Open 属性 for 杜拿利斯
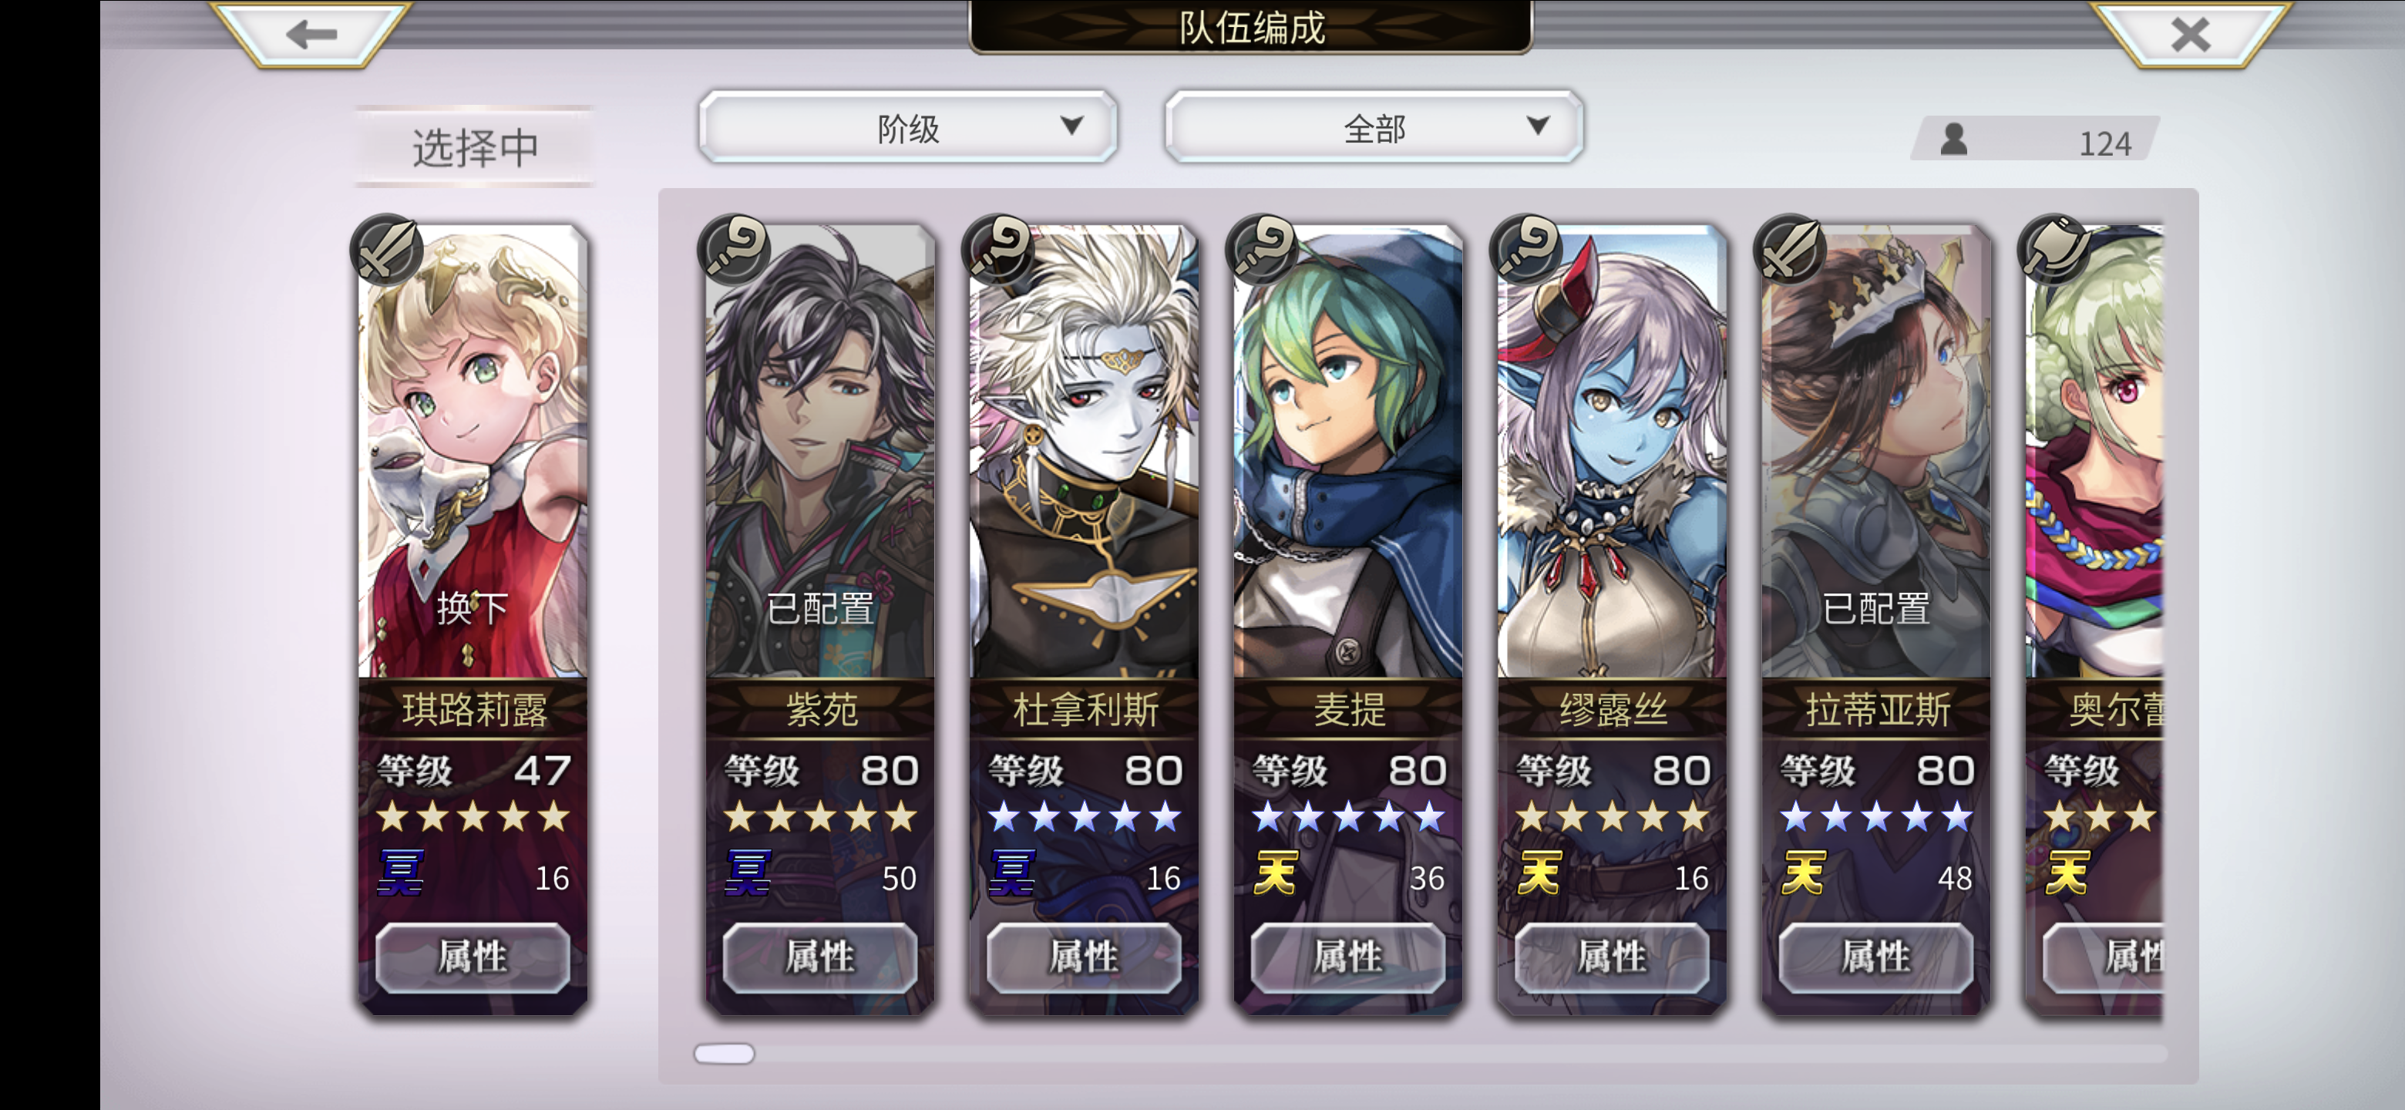This screenshot has height=1110, width=2405. coord(1083,957)
